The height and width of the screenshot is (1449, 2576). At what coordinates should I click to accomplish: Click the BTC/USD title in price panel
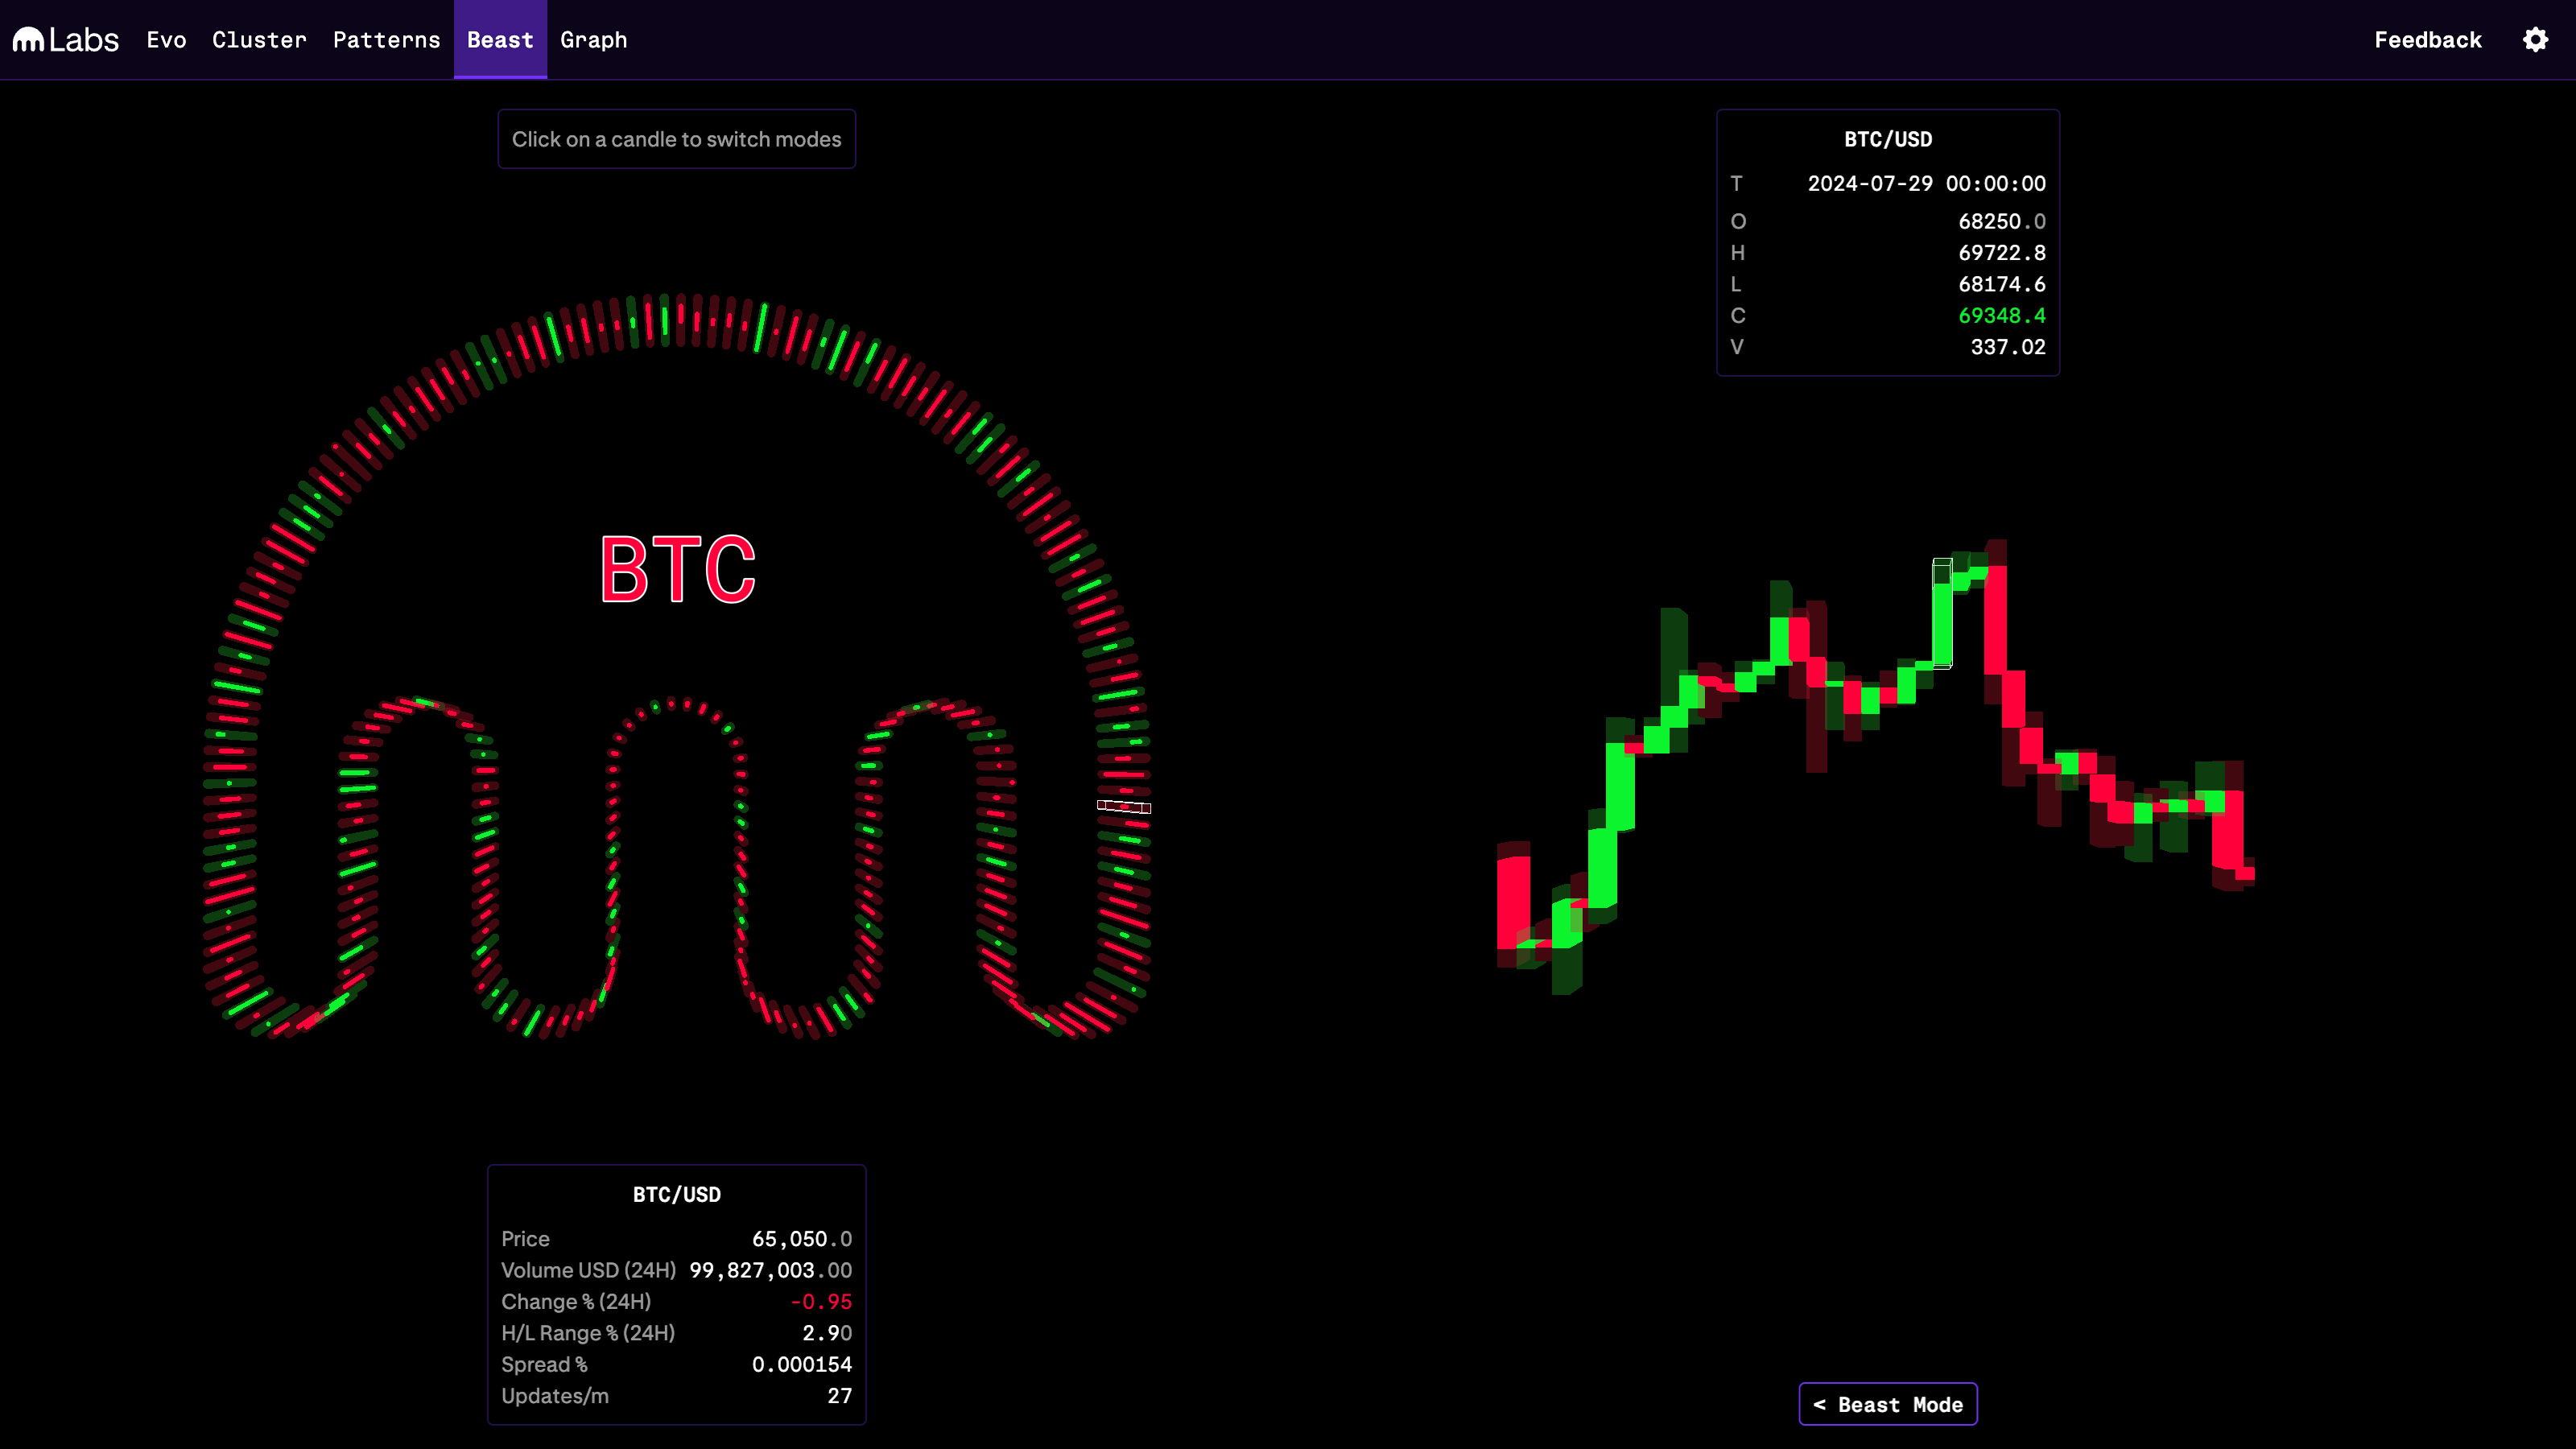pos(677,1194)
